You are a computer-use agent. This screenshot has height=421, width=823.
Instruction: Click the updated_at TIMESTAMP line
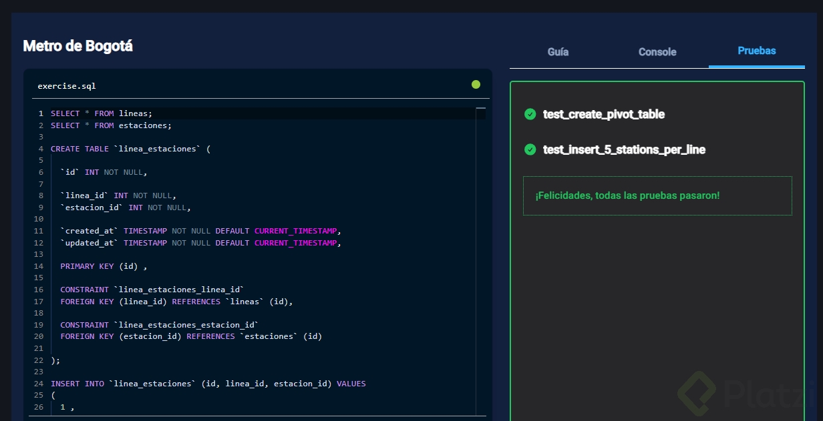(x=201, y=243)
